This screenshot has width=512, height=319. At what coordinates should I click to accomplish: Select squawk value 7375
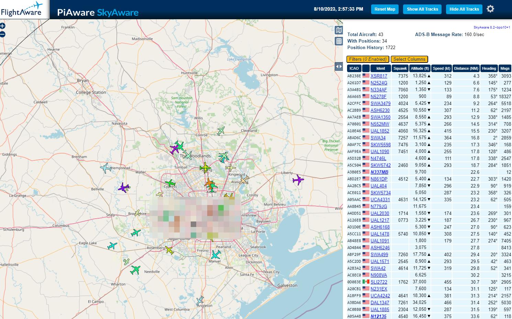(403, 76)
